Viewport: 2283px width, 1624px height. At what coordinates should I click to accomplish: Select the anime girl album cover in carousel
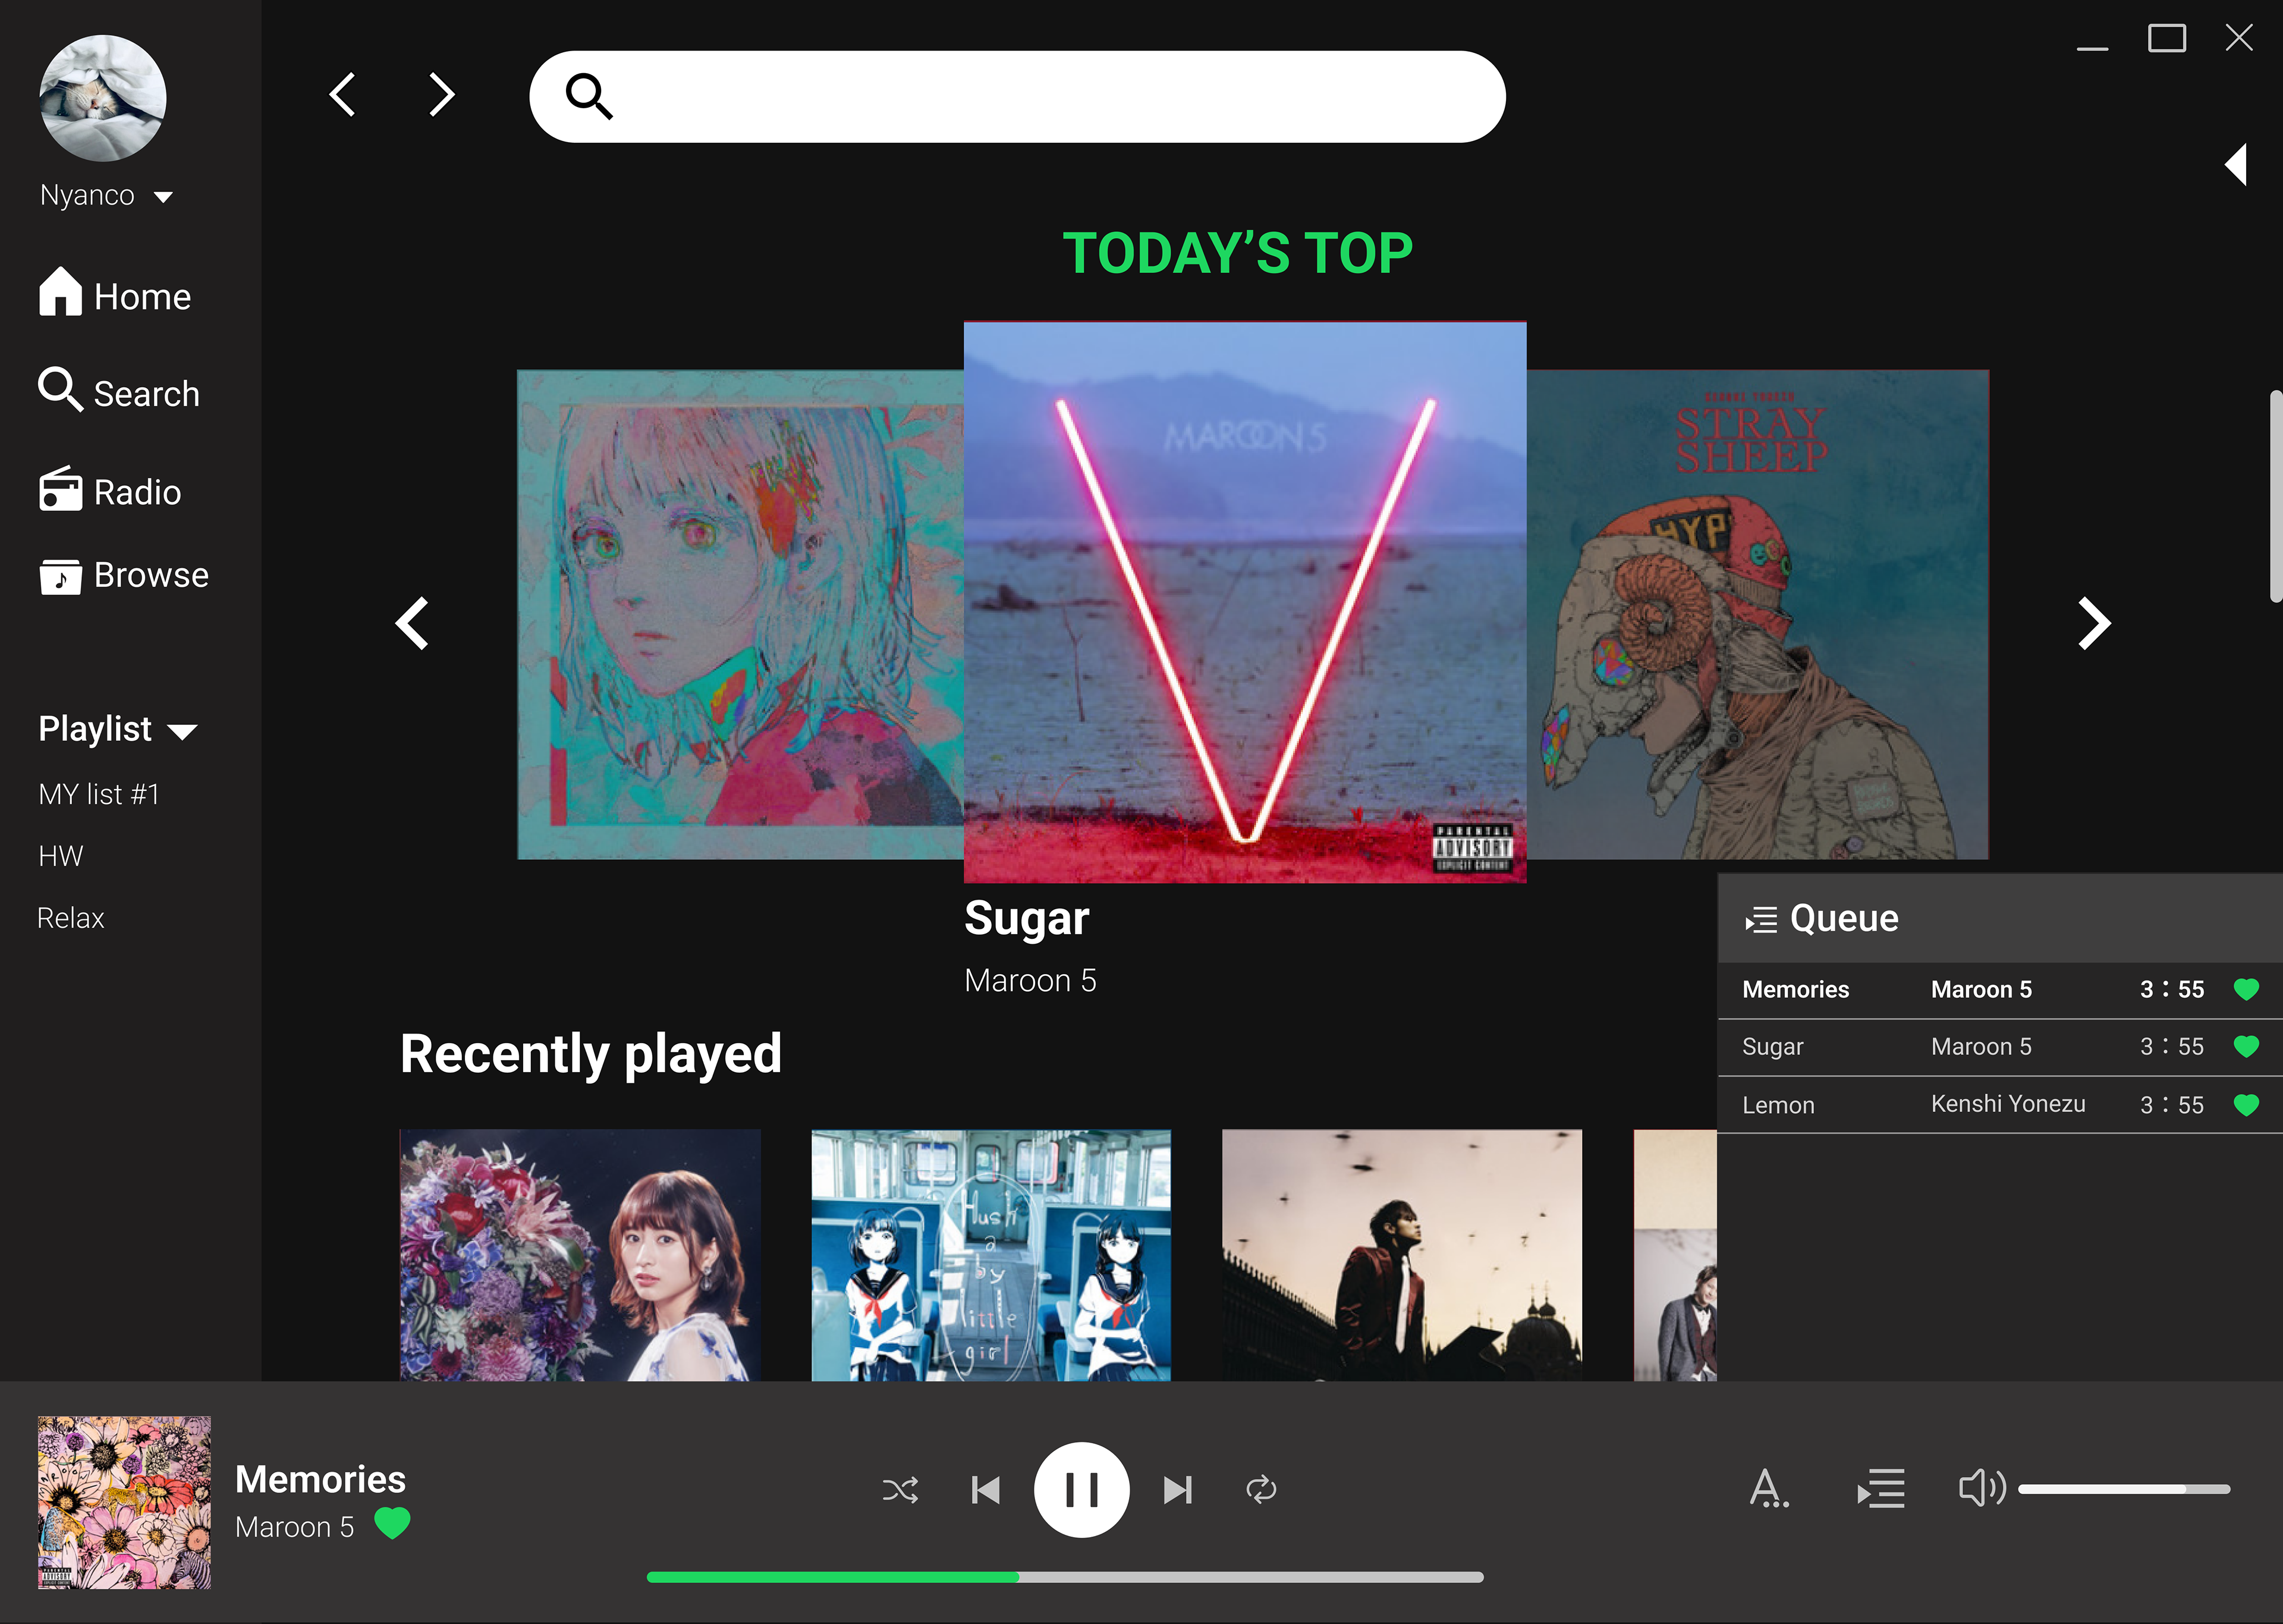(741, 614)
